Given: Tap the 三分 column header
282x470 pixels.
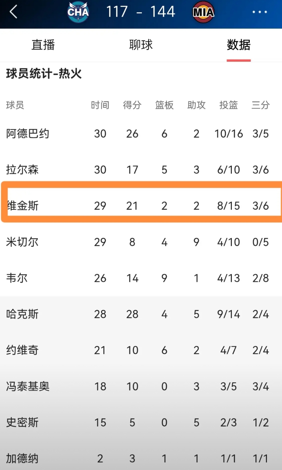Looking at the screenshot, I should point(261,105).
